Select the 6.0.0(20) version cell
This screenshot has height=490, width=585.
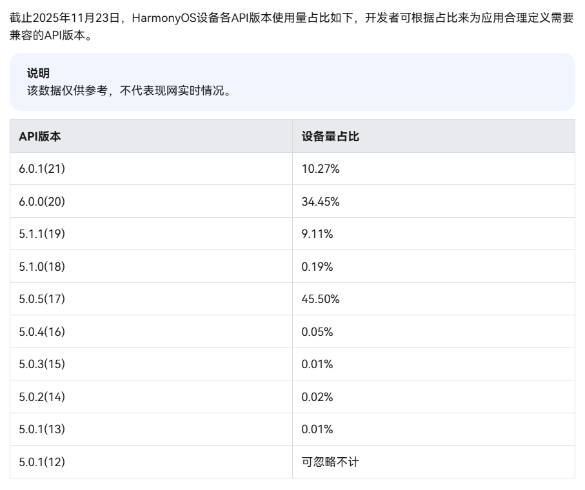point(42,202)
